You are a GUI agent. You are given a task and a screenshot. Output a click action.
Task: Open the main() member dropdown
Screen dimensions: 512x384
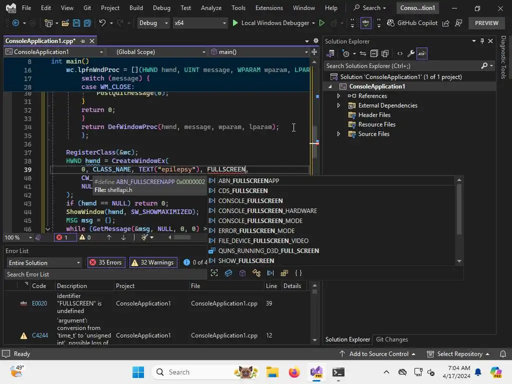click(259, 52)
